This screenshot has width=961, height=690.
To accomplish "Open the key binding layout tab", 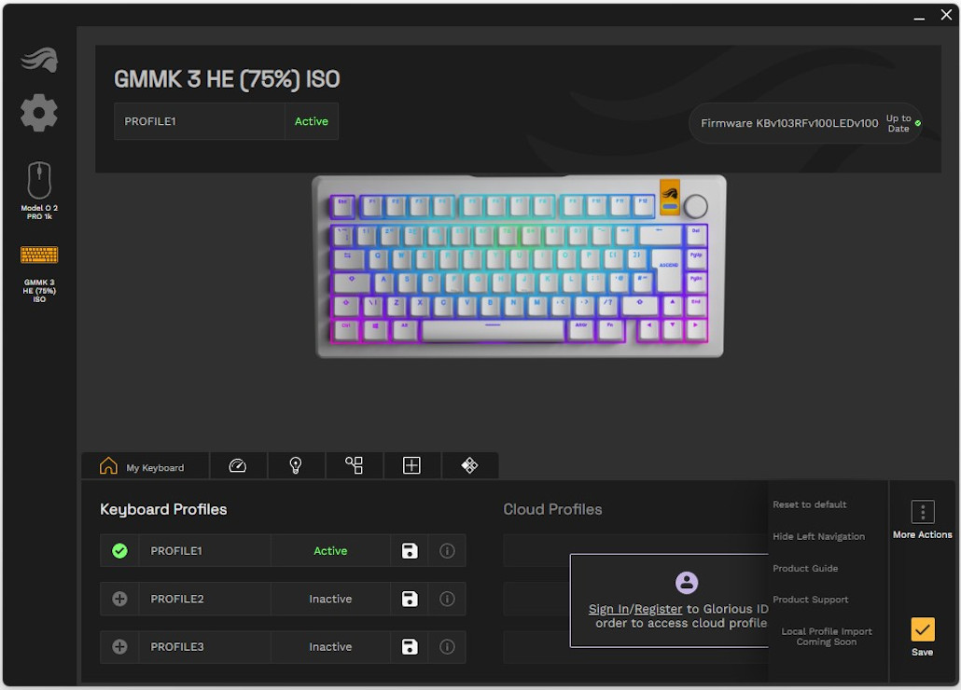I will click(x=354, y=466).
